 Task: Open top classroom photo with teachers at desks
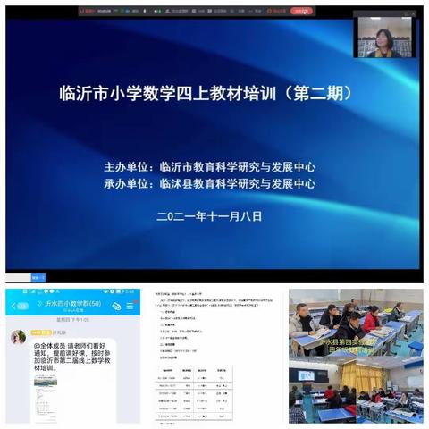pos(356,323)
